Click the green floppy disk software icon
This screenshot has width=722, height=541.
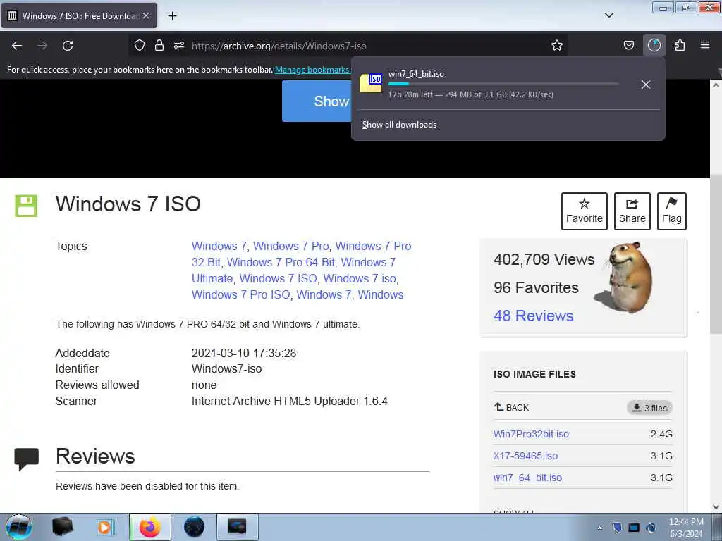[26, 206]
